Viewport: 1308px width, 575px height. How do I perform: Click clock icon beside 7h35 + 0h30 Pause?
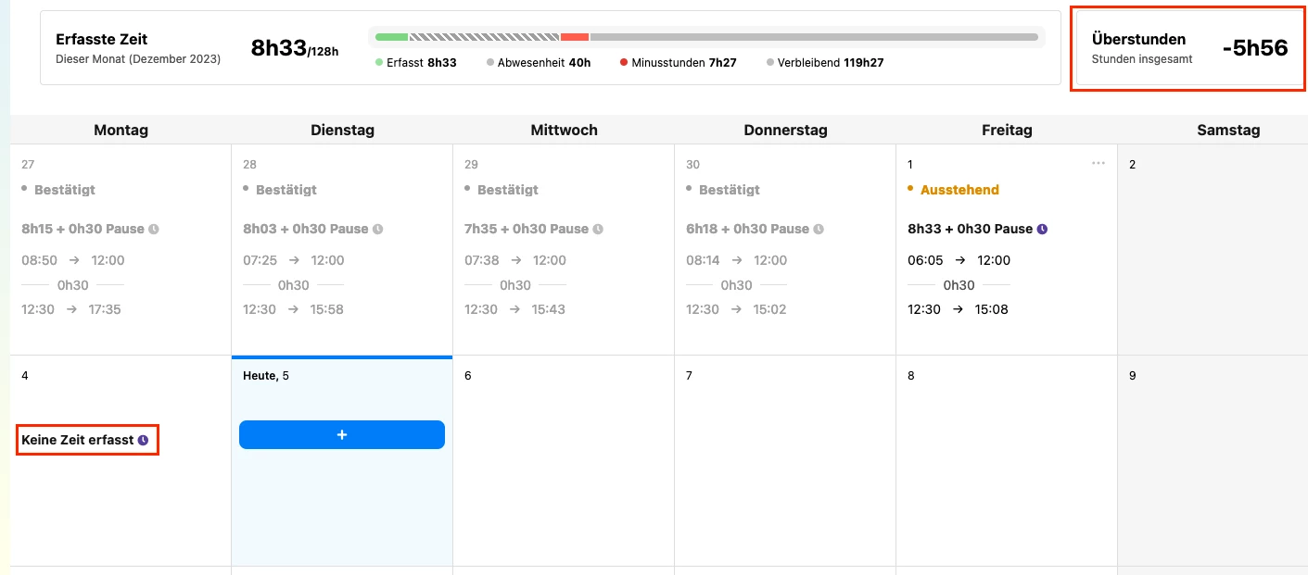coord(598,229)
